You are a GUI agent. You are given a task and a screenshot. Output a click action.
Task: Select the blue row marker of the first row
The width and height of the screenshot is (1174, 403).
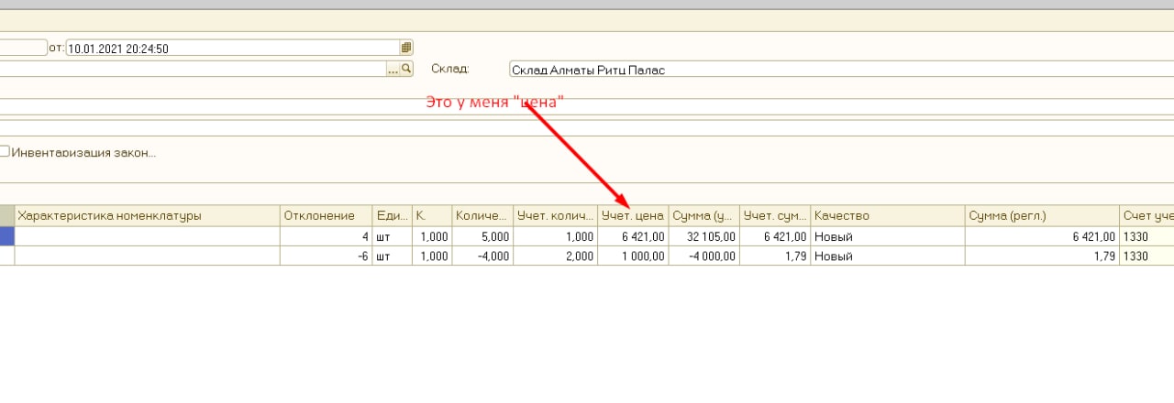coord(7,236)
